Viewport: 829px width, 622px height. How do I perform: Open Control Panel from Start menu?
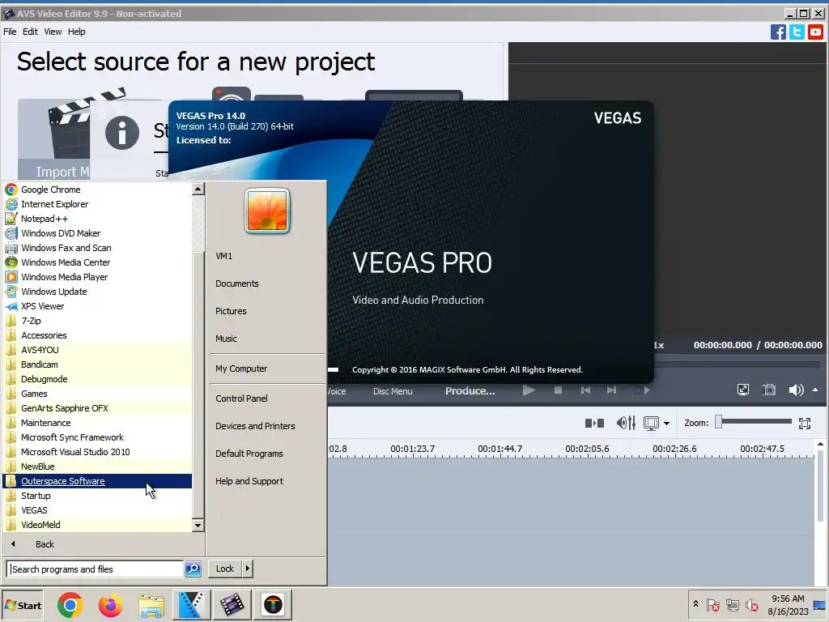[x=241, y=398]
